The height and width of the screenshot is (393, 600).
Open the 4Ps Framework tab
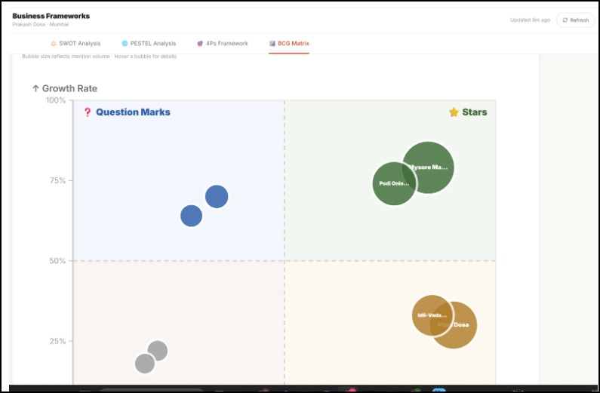(223, 44)
